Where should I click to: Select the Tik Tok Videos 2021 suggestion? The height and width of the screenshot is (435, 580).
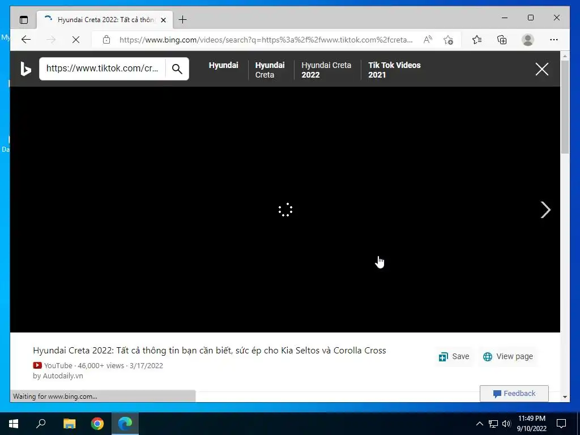(x=394, y=70)
